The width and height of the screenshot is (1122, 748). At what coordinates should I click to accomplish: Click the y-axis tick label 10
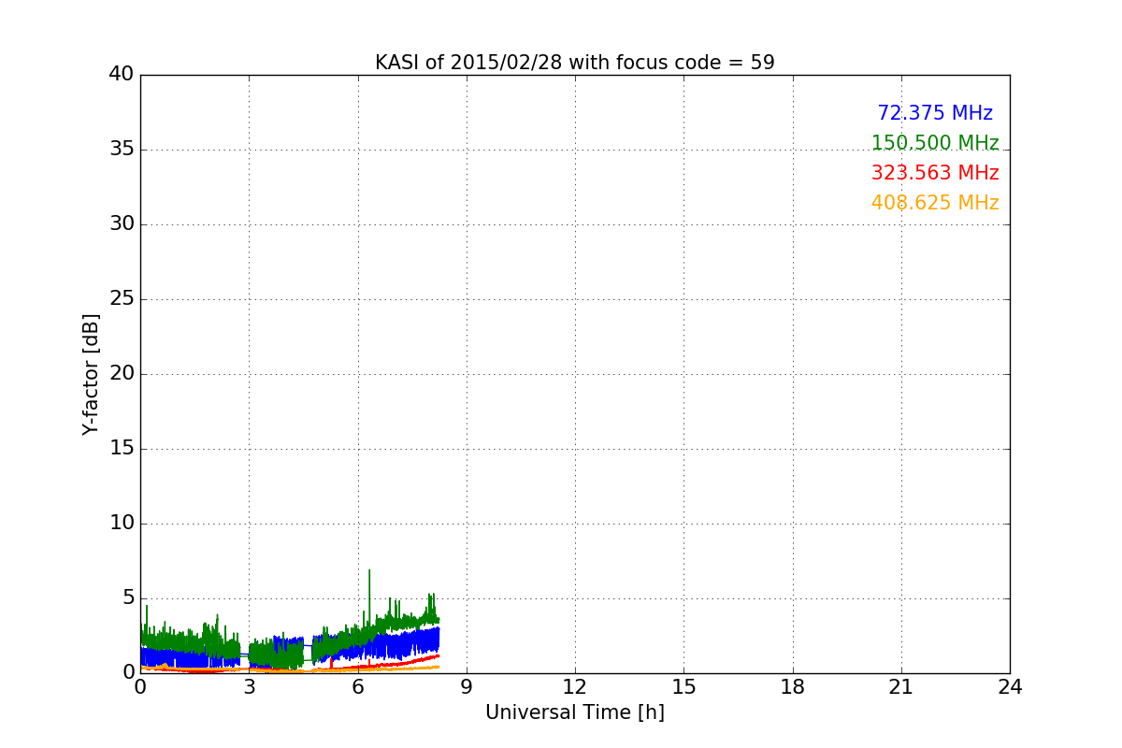click(x=122, y=524)
